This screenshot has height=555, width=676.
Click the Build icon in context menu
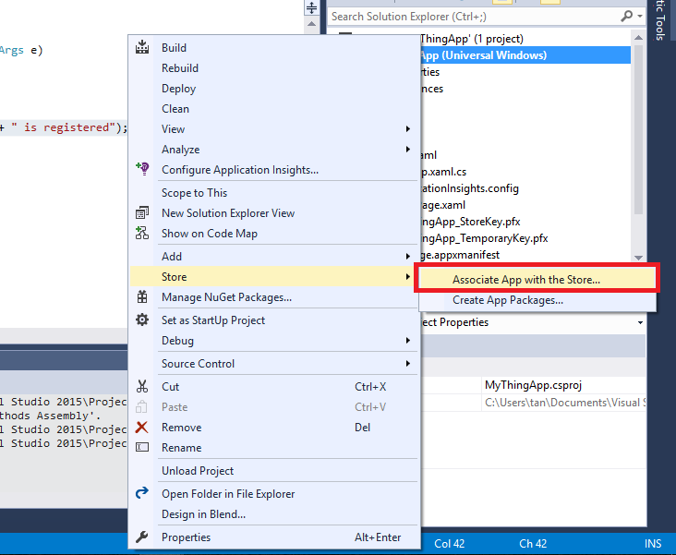tap(142, 48)
